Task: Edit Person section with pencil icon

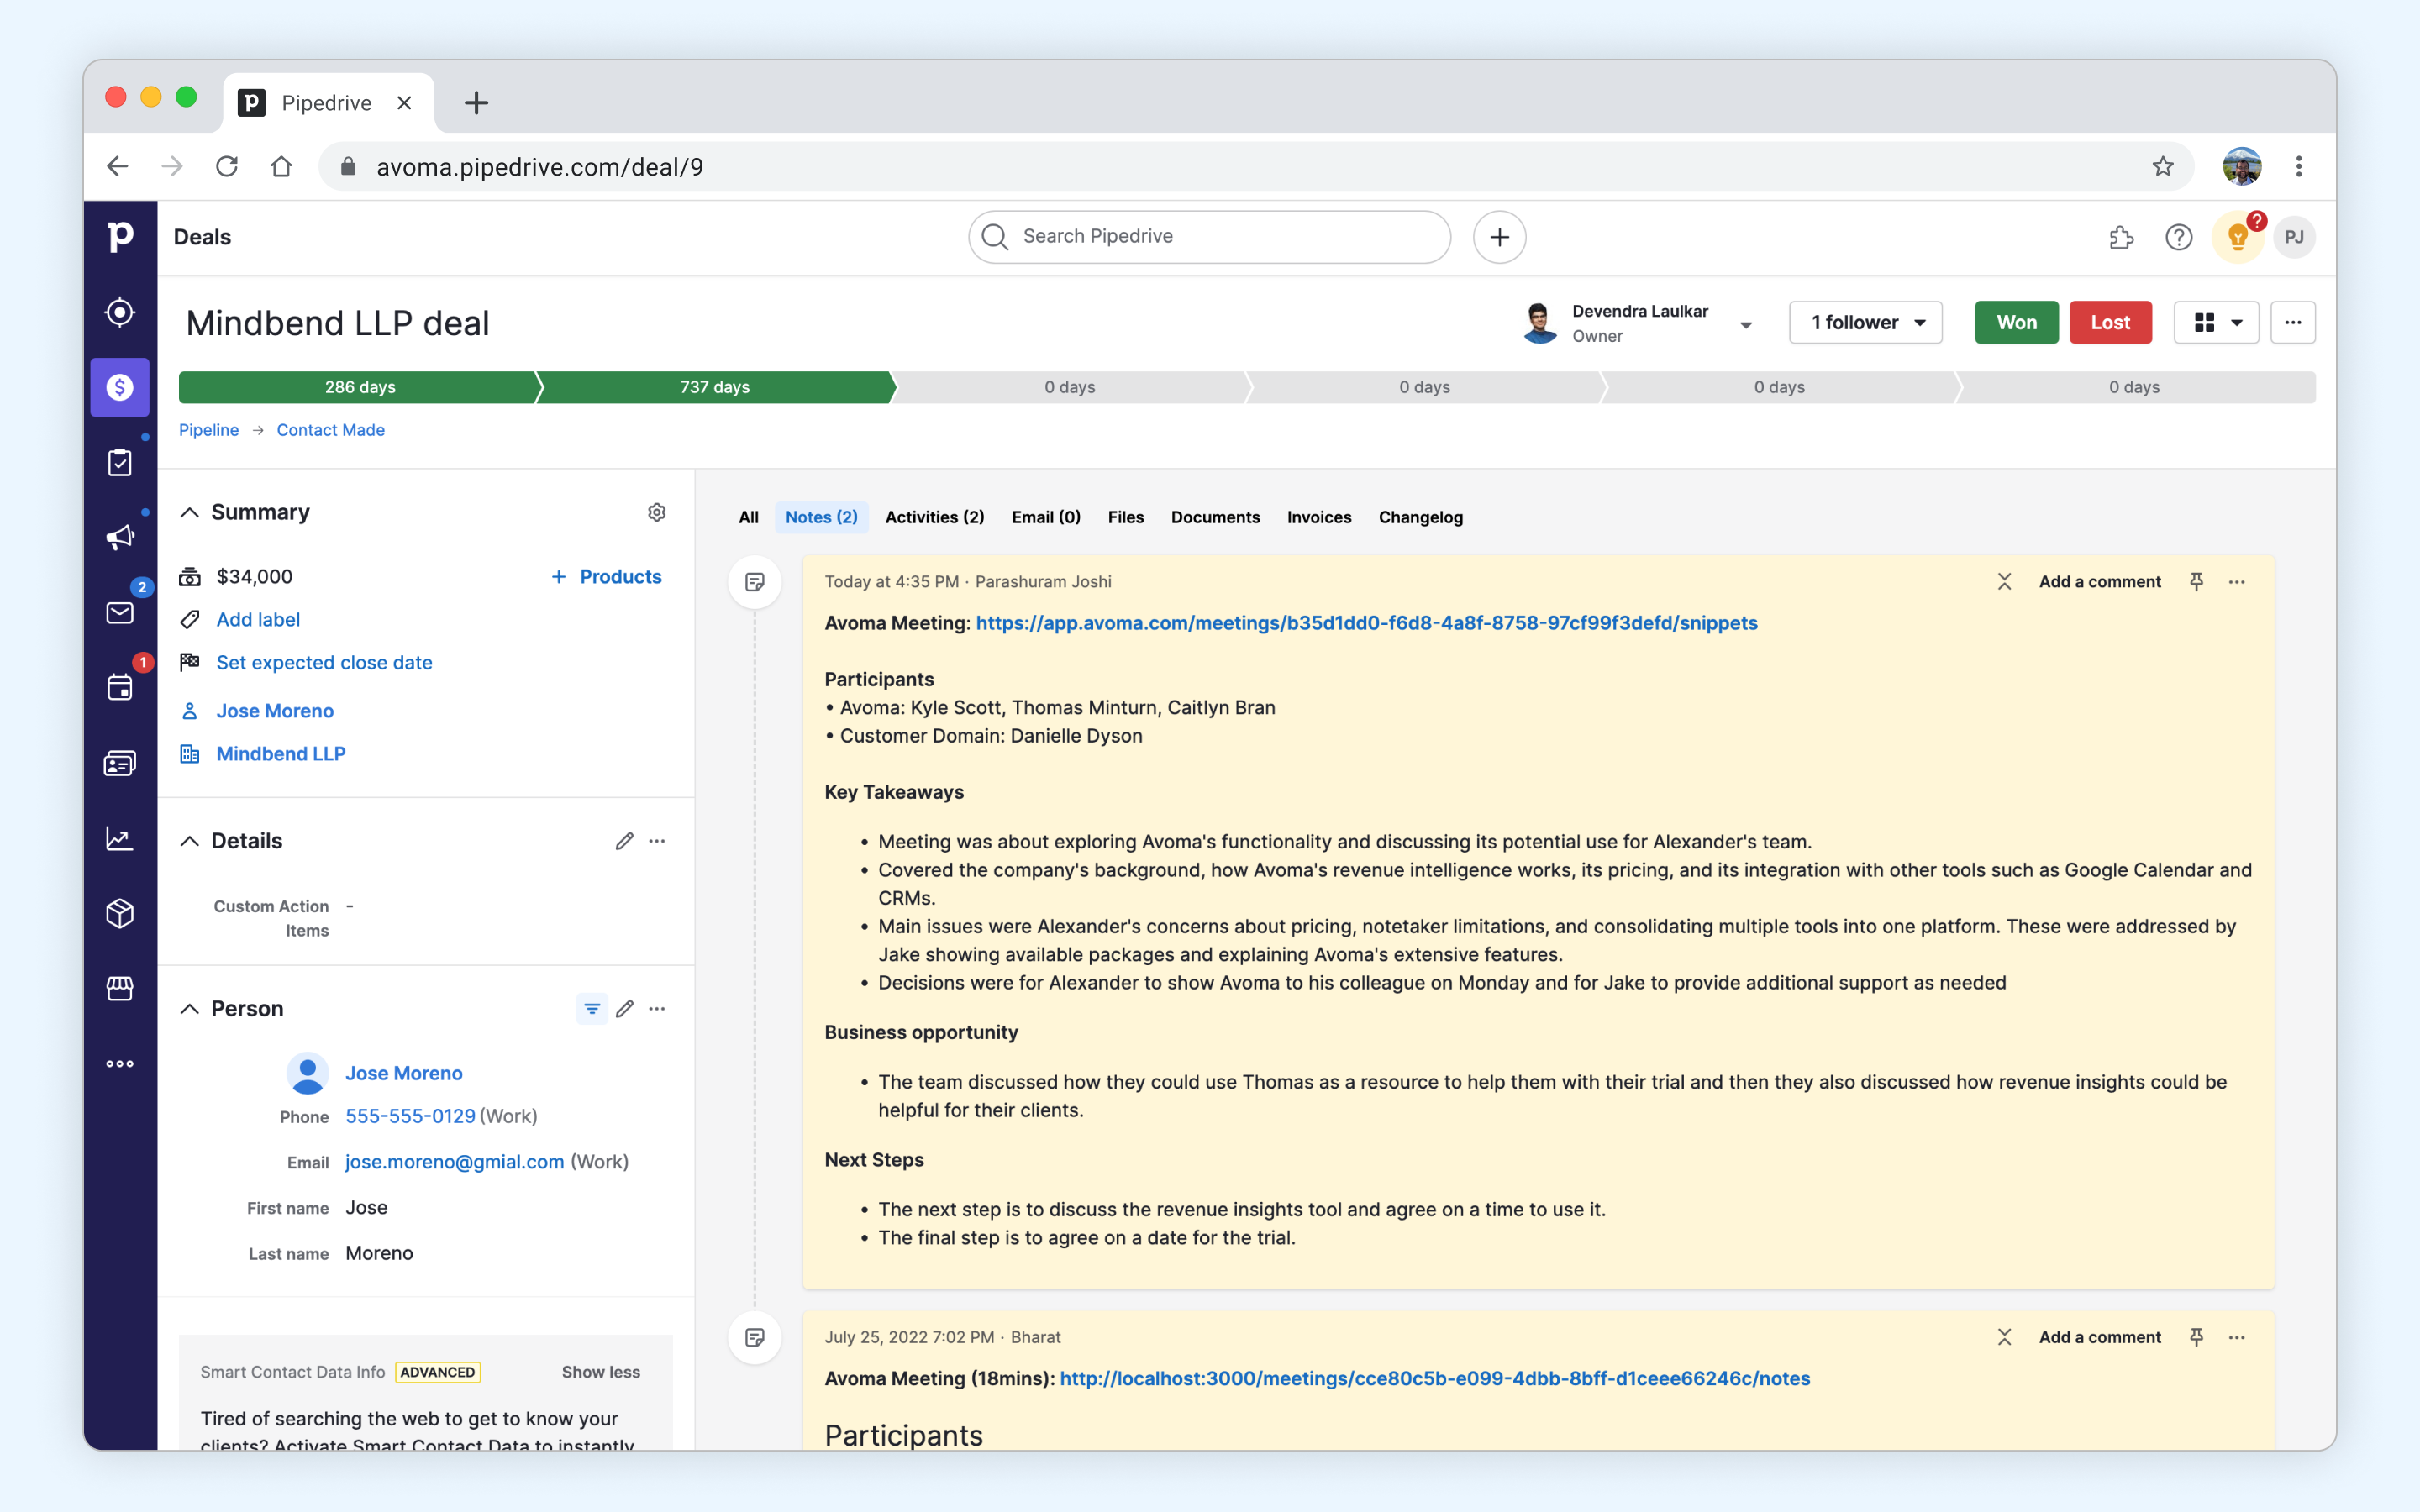Action: click(x=624, y=1009)
